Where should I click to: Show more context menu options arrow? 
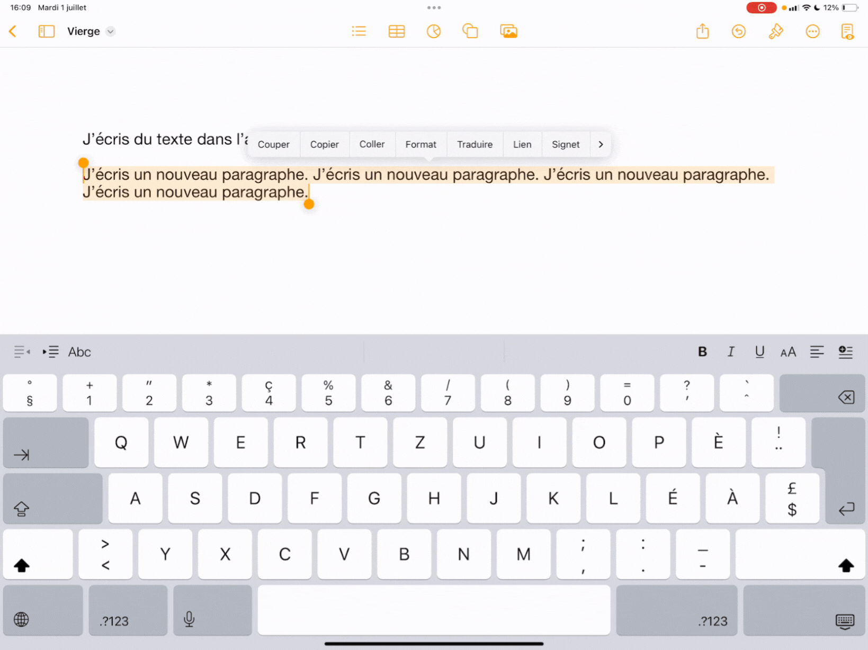pyautogui.click(x=601, y=145)
